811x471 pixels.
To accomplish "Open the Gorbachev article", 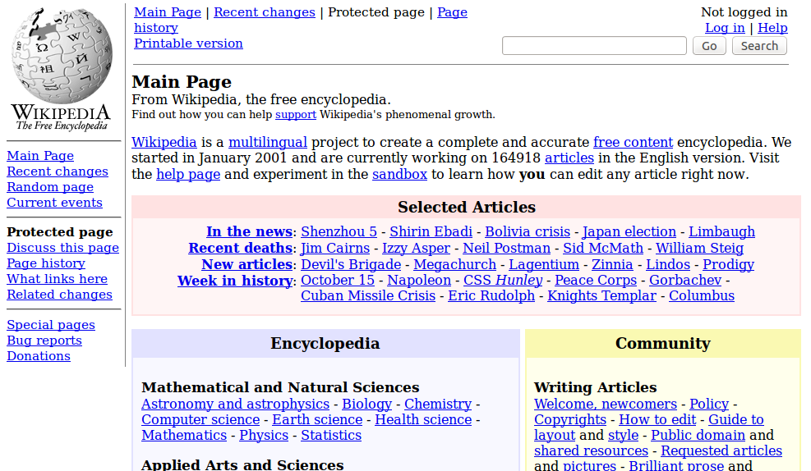I will click(x=685, y=281).
